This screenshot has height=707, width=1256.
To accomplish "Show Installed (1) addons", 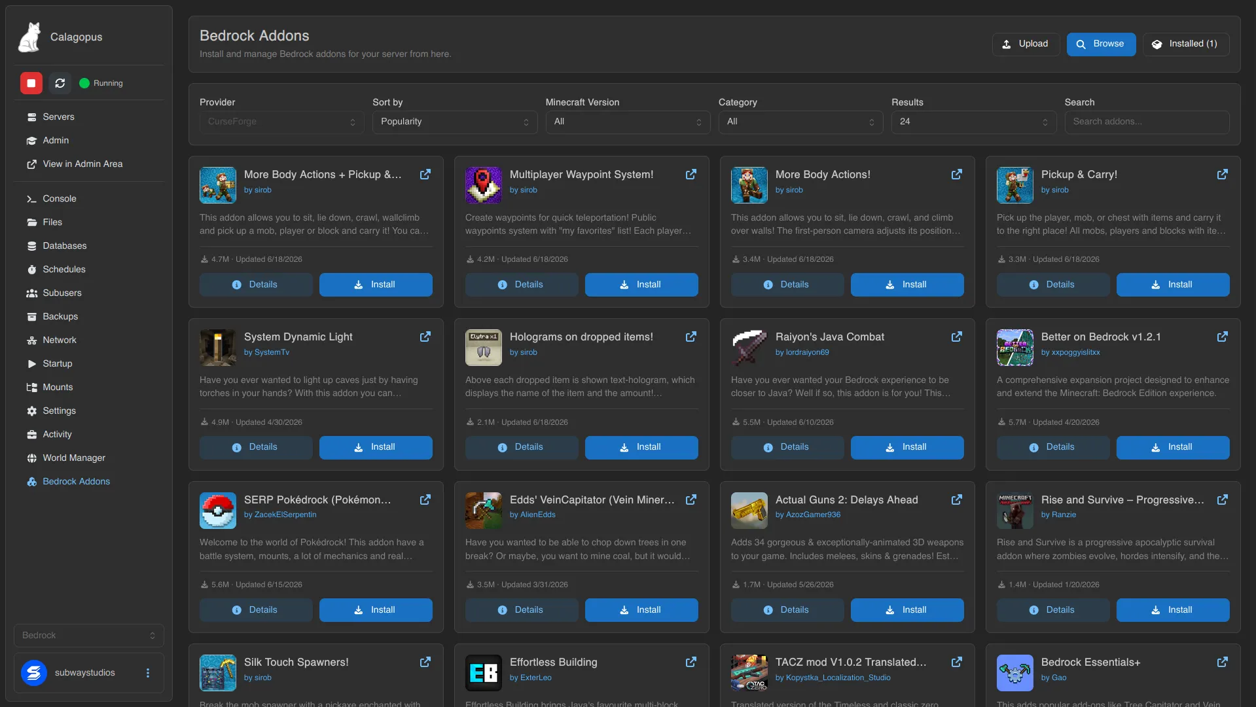I will 1185,44.
